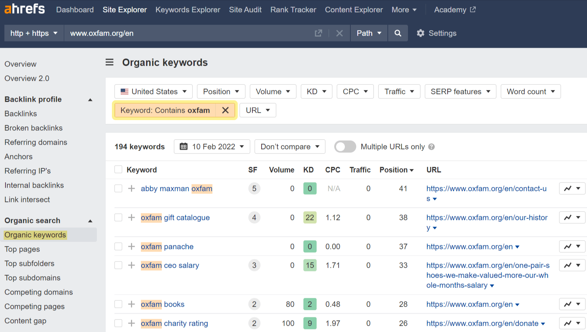Open the Don't compare dropdown
The height and width of the screenshot is (332, 587).
[x=289, y=147]
